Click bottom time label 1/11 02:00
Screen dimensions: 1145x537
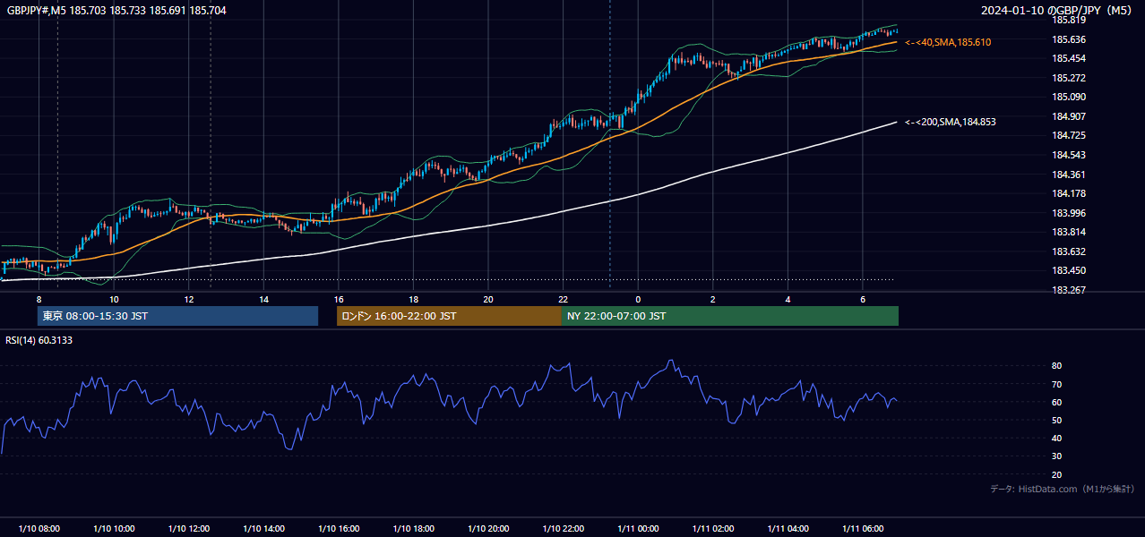713,529
